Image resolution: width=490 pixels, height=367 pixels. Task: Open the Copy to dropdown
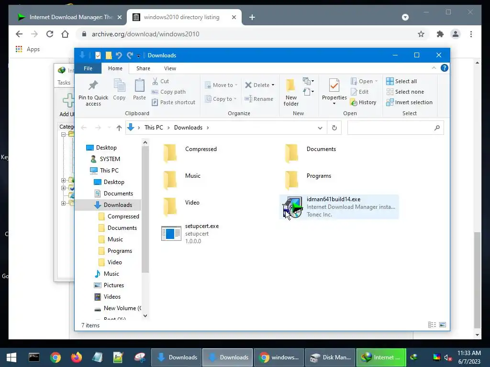coord(221,99)
